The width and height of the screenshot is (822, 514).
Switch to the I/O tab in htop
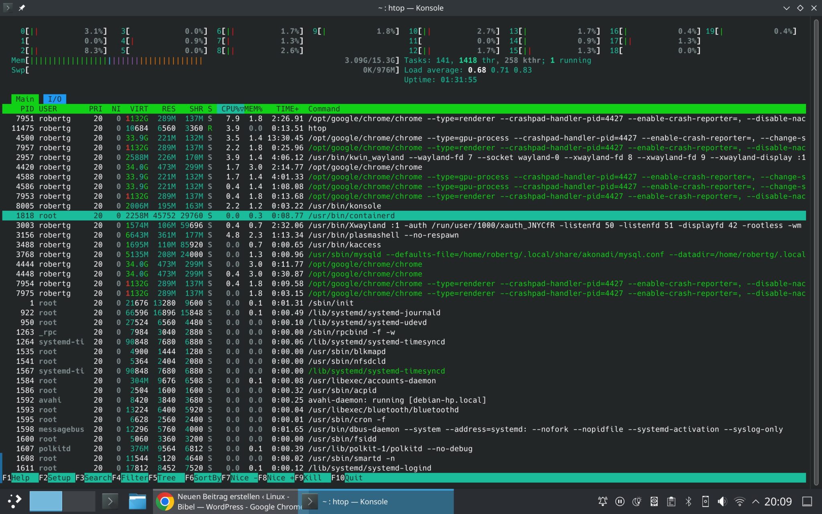55,99
